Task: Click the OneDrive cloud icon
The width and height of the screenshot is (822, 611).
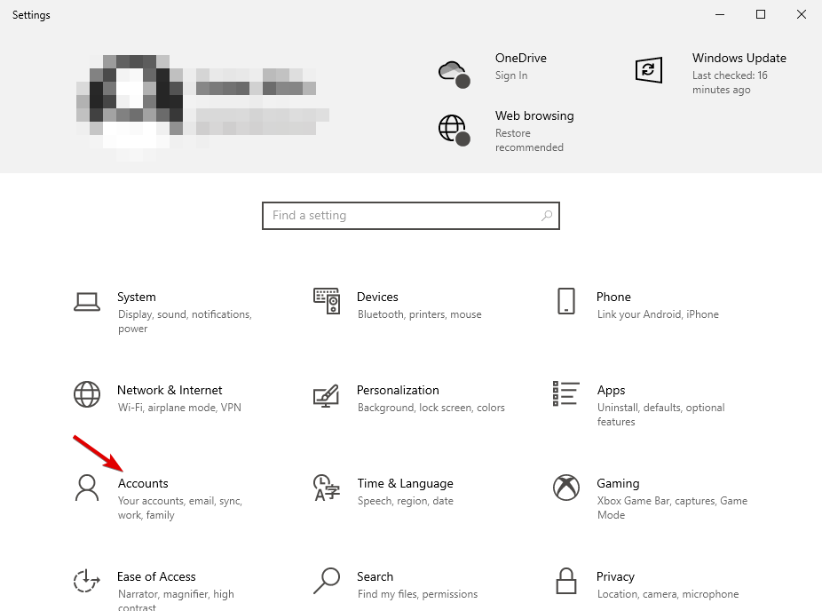Action: pos(454,74)
